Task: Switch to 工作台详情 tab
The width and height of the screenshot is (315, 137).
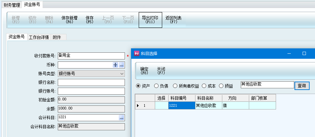Action: coord(39,37)
